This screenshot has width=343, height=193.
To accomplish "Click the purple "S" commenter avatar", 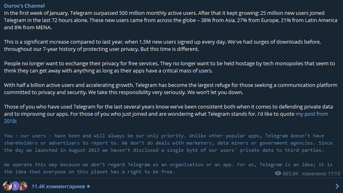I will click(x=15, y=186).
